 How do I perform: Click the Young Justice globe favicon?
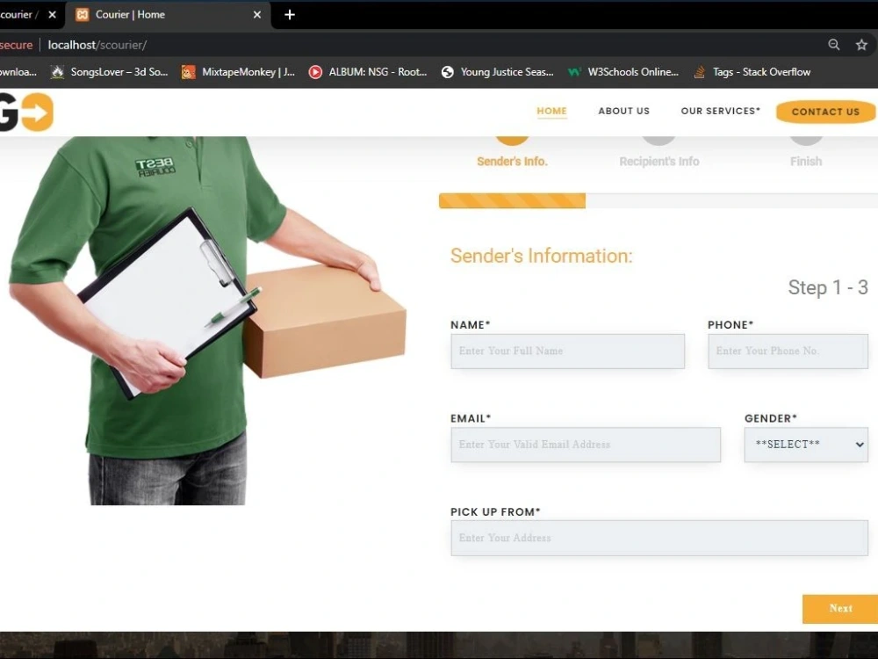[x=448, y=72]
